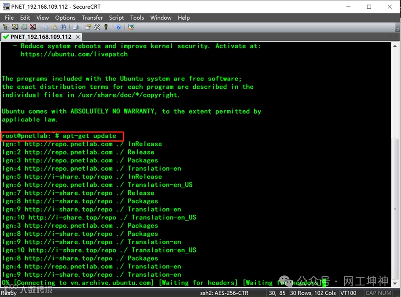The image size is (401, 297).
Task: Click the Reconnect session toolbar icon
Action: 24,27
